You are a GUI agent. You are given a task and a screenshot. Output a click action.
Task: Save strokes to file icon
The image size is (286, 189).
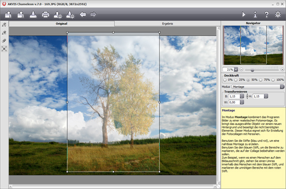(70, 15)
